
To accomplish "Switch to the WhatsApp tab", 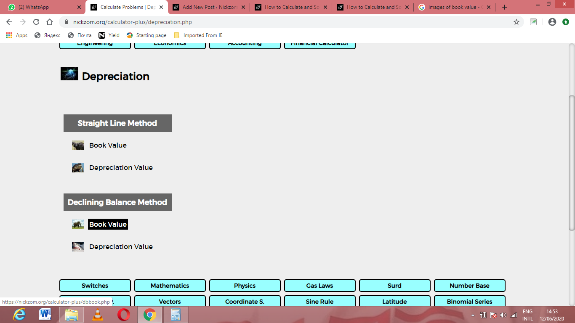I will coord(44,7).
